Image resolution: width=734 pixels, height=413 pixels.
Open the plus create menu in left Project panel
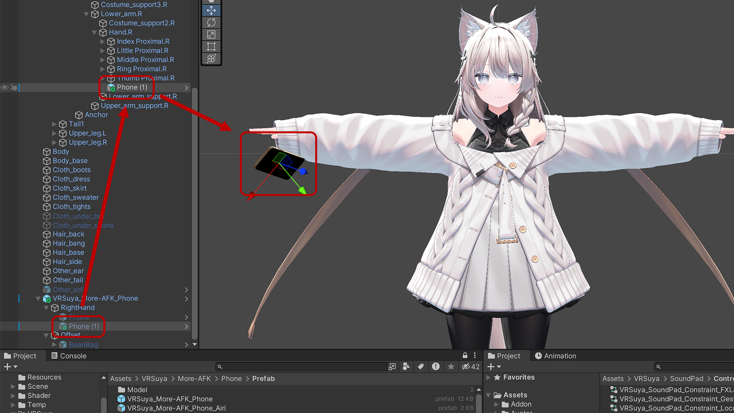click(x=11, y=367)
